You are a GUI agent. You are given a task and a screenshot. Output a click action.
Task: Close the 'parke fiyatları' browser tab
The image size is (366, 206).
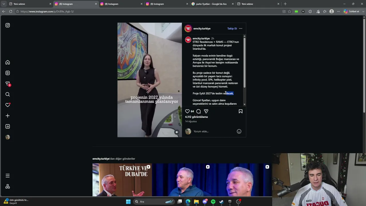pyautogui.click(x=233, y=4)
